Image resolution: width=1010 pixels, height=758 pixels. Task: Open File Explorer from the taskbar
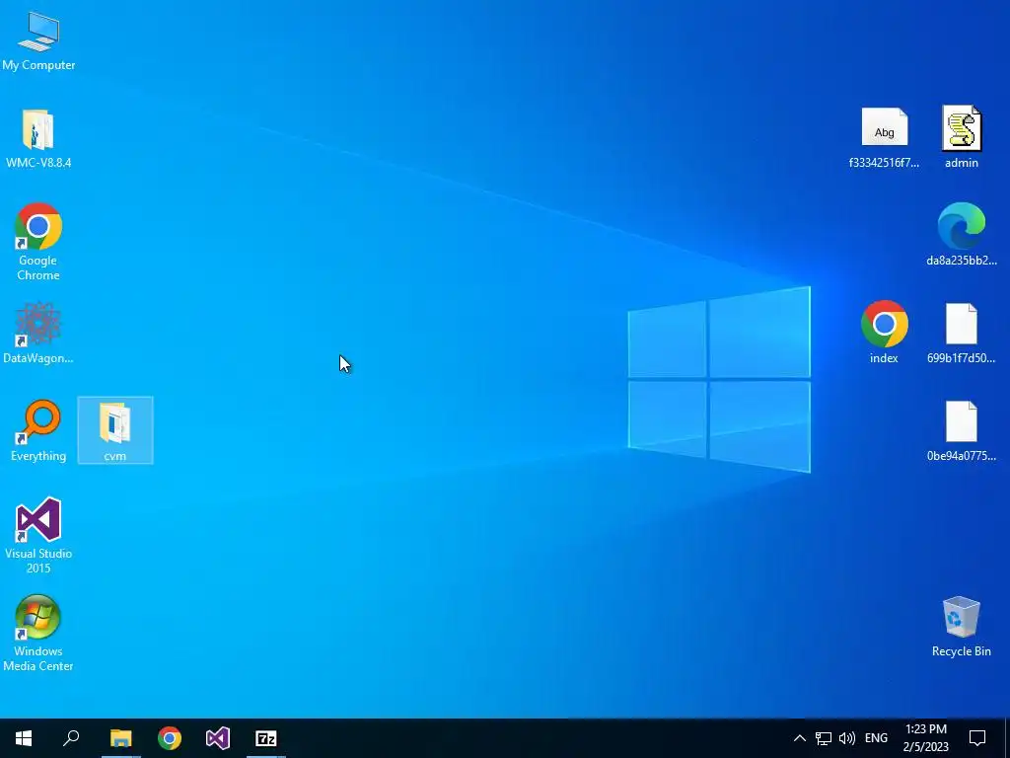[120, 738]
